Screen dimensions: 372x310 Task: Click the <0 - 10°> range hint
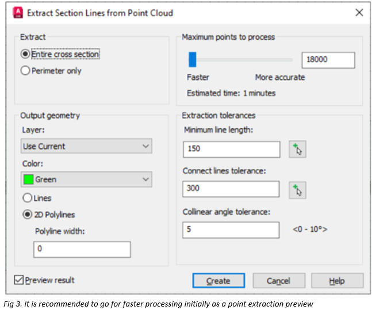[310, 229]
